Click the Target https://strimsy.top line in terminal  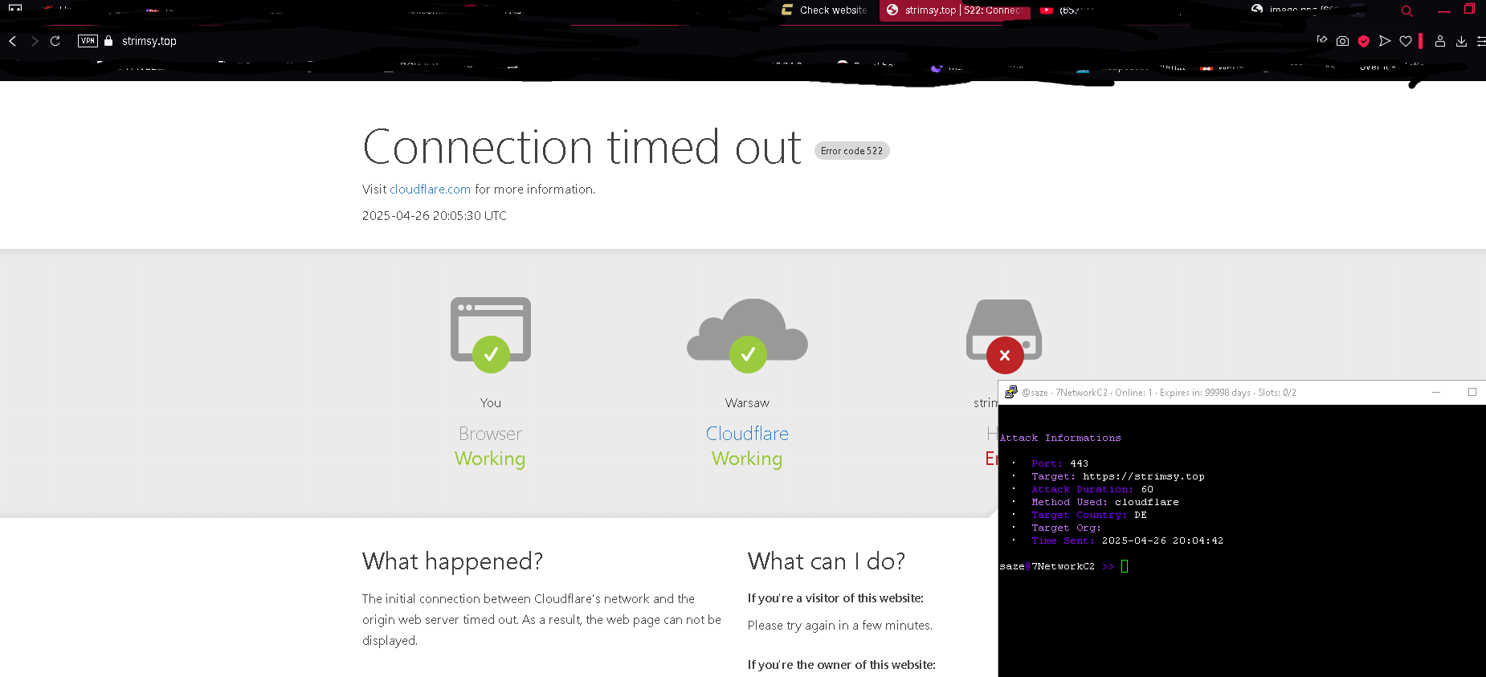point(1118,476)
